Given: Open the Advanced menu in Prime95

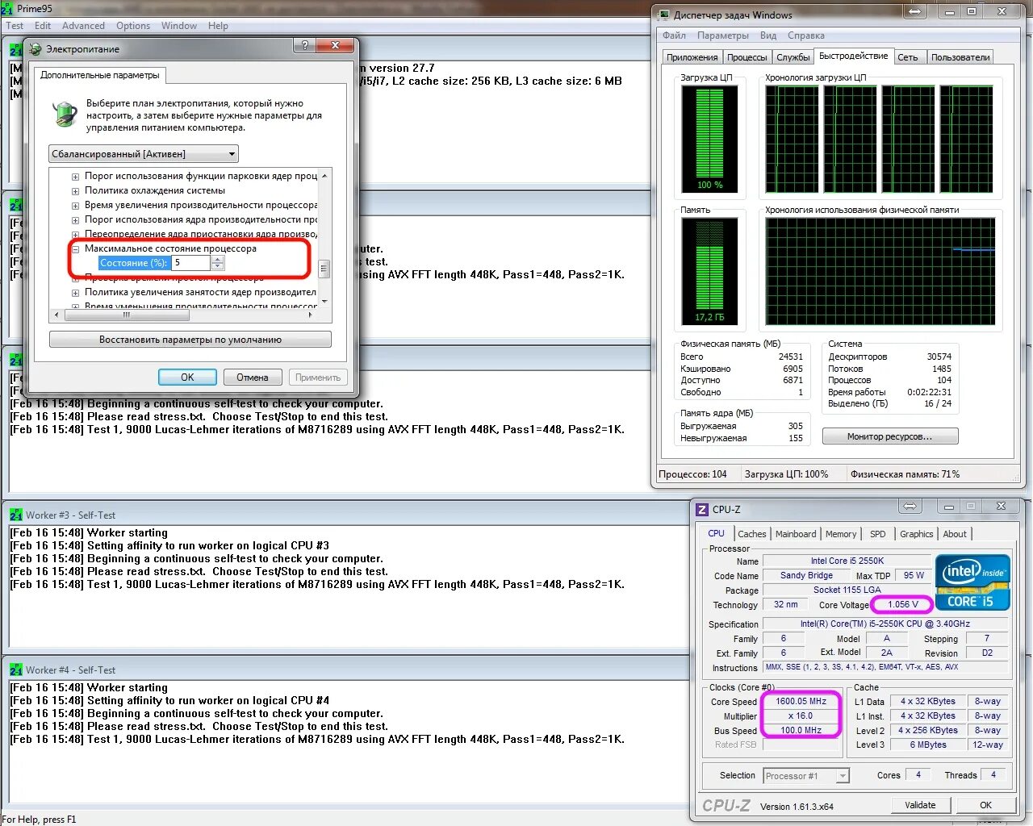Looking at the screenshot, I should (84, 26).
